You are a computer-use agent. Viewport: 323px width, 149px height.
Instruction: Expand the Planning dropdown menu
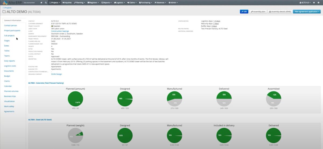pos(79,2)
